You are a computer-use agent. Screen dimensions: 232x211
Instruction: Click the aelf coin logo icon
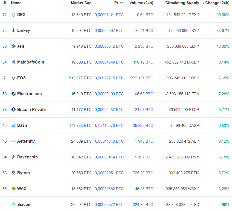coord(14,46)
